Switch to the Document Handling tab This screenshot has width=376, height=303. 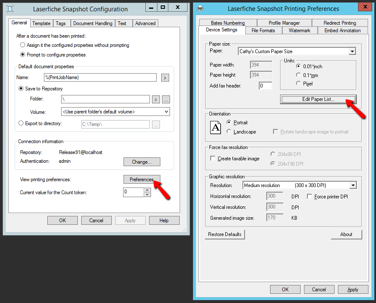[92, 23]
